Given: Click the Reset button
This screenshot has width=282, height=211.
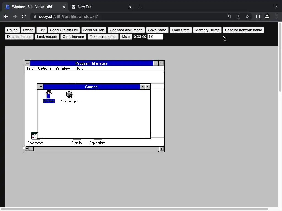Looking at the screenshot, I should tap(28, 30).
